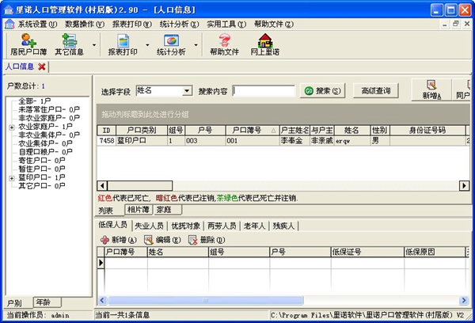Screen dimensions: 475x323
Task: Select 寄住户口- 0户 tree item
Action: pyautogui.click(x=42, y=160)
